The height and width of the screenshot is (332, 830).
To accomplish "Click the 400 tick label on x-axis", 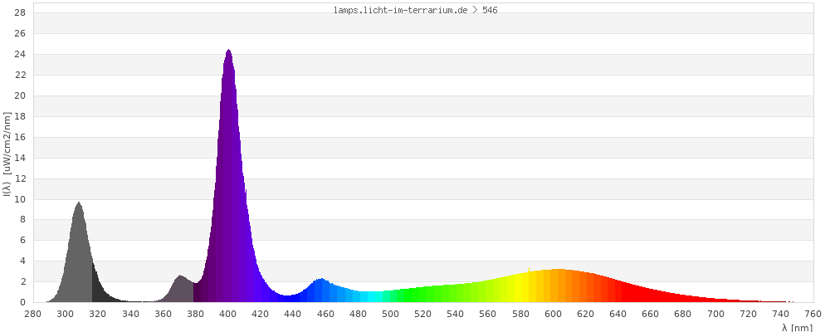I will point(228,314).
